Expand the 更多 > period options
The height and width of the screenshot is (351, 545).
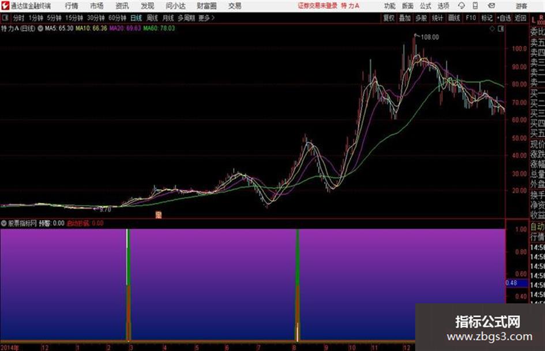tap(206, 18)
